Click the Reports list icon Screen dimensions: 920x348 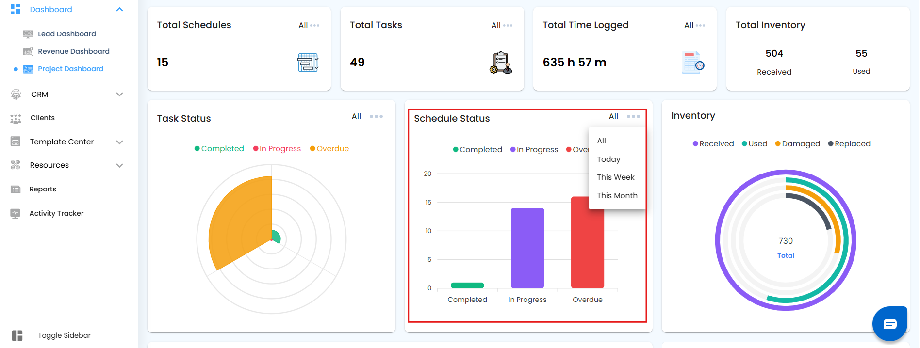tap(16, 190)
